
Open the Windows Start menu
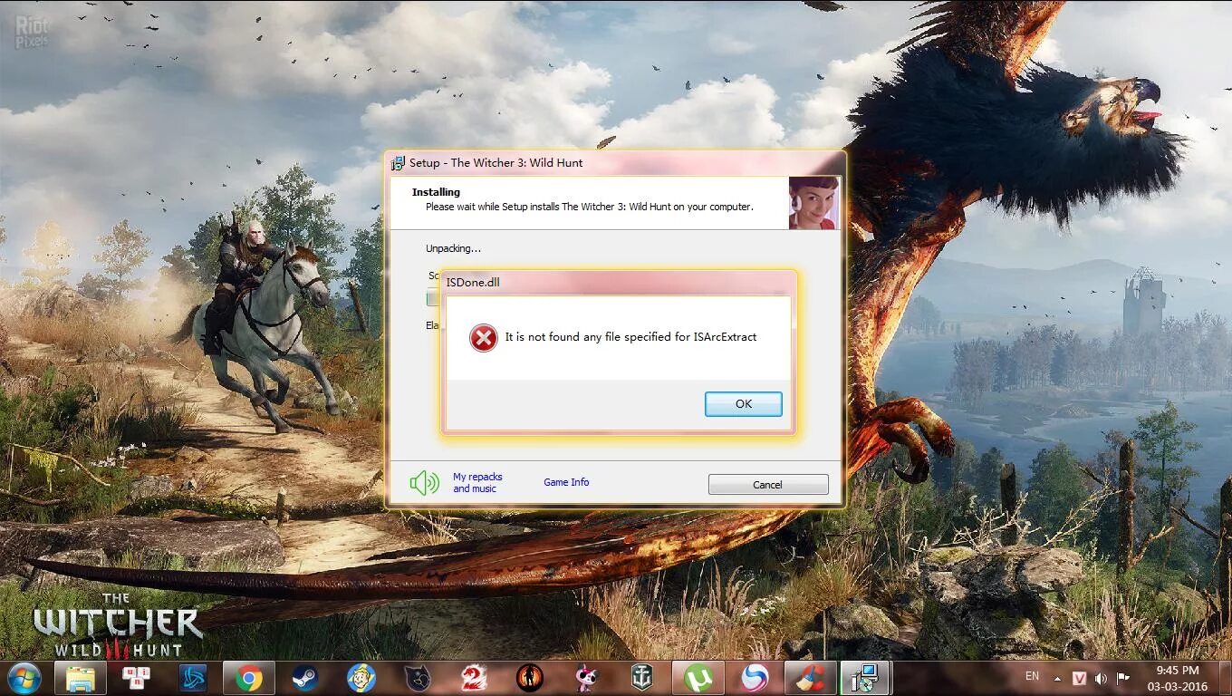24,678
